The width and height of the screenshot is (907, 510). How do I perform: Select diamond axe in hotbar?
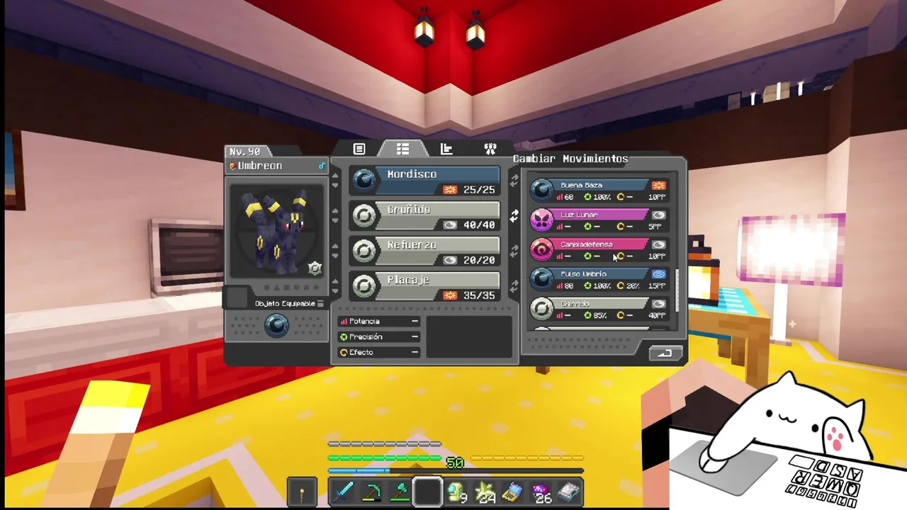point(400,492)
